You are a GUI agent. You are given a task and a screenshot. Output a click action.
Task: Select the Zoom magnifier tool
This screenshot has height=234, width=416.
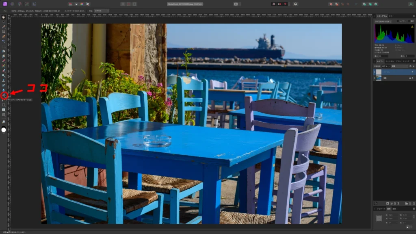tap(4, 122)
